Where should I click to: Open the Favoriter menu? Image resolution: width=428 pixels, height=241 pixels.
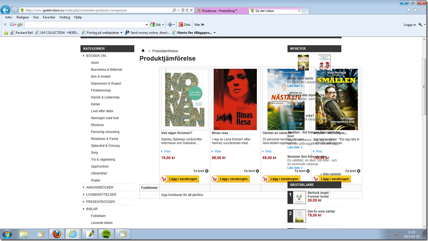49,17
